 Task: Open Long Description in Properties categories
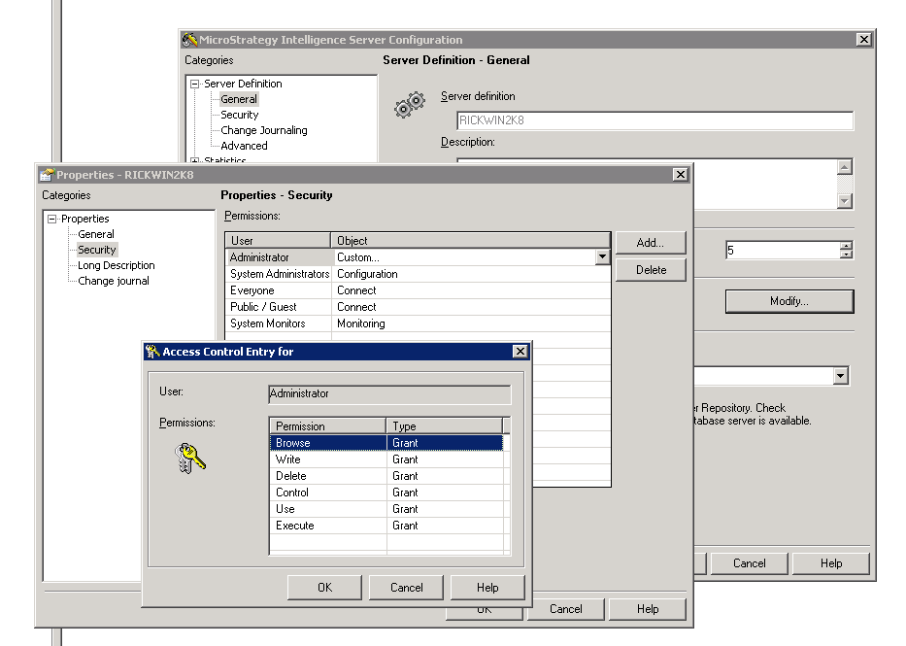click(115, 264)
